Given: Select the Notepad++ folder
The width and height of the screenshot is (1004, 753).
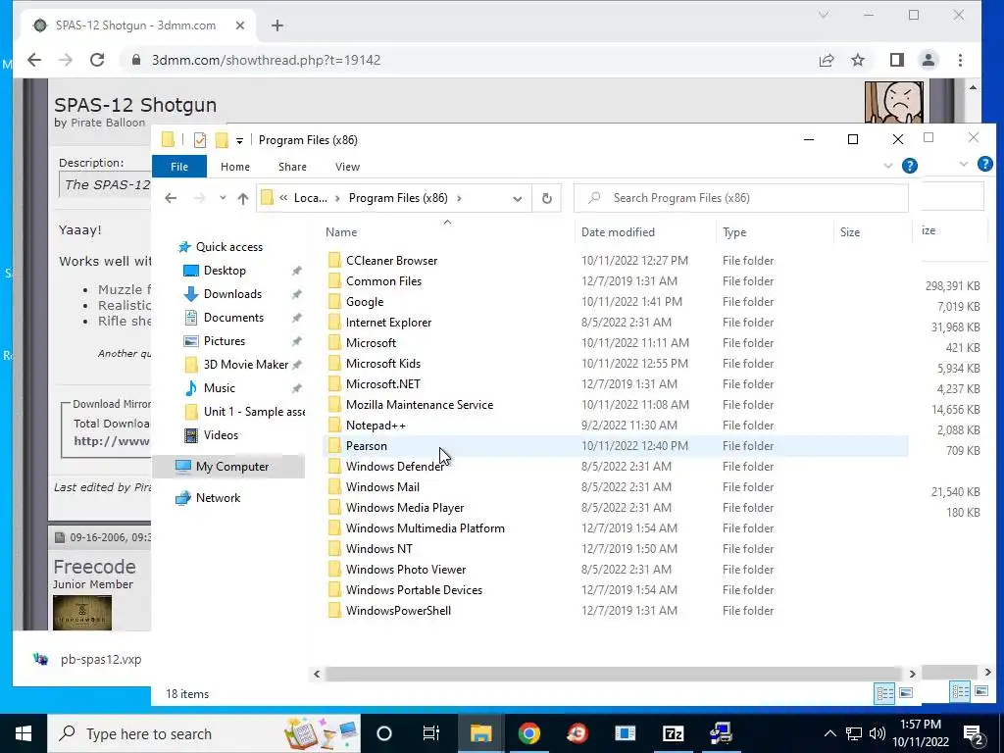Looking at the screenshot, I should pos(376,426).
